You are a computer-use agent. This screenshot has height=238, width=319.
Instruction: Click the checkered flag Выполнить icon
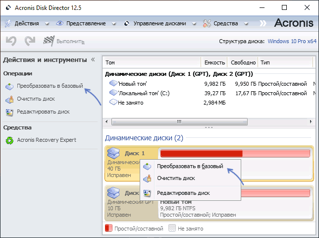click(49, 41)
